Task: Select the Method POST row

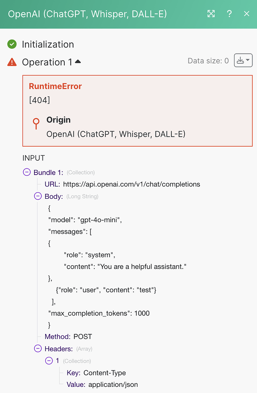Action: tap(68, 337)
